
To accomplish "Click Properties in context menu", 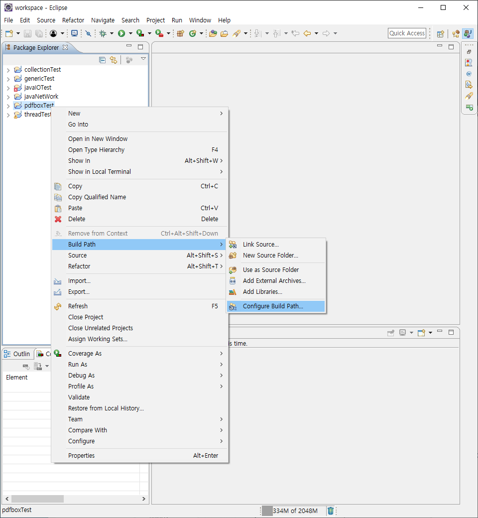I will (x=140, y=456).
